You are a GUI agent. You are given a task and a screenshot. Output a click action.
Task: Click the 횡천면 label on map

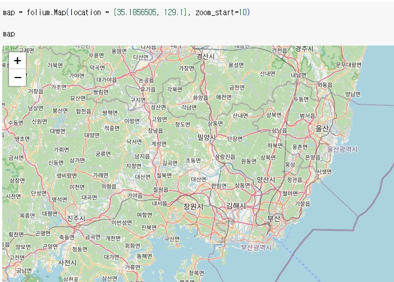16,234
